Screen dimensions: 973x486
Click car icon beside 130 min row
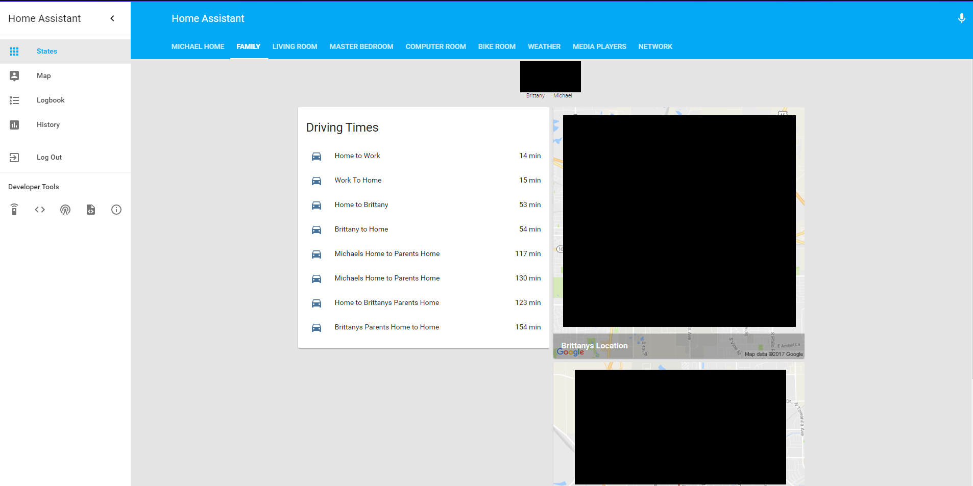pos(317,278)
